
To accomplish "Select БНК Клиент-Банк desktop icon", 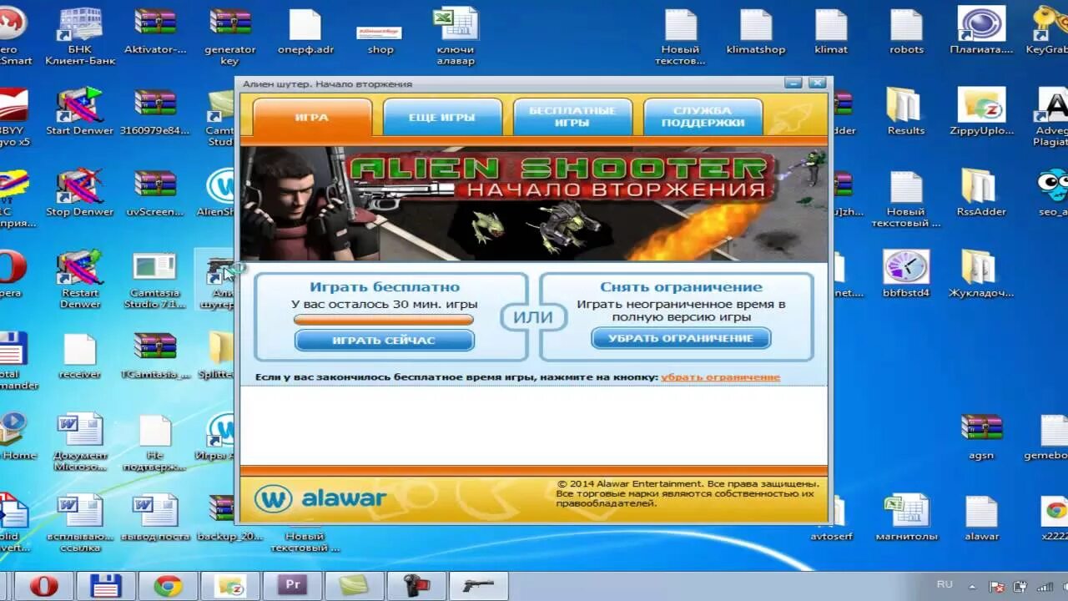I will [x=80, y=37].
